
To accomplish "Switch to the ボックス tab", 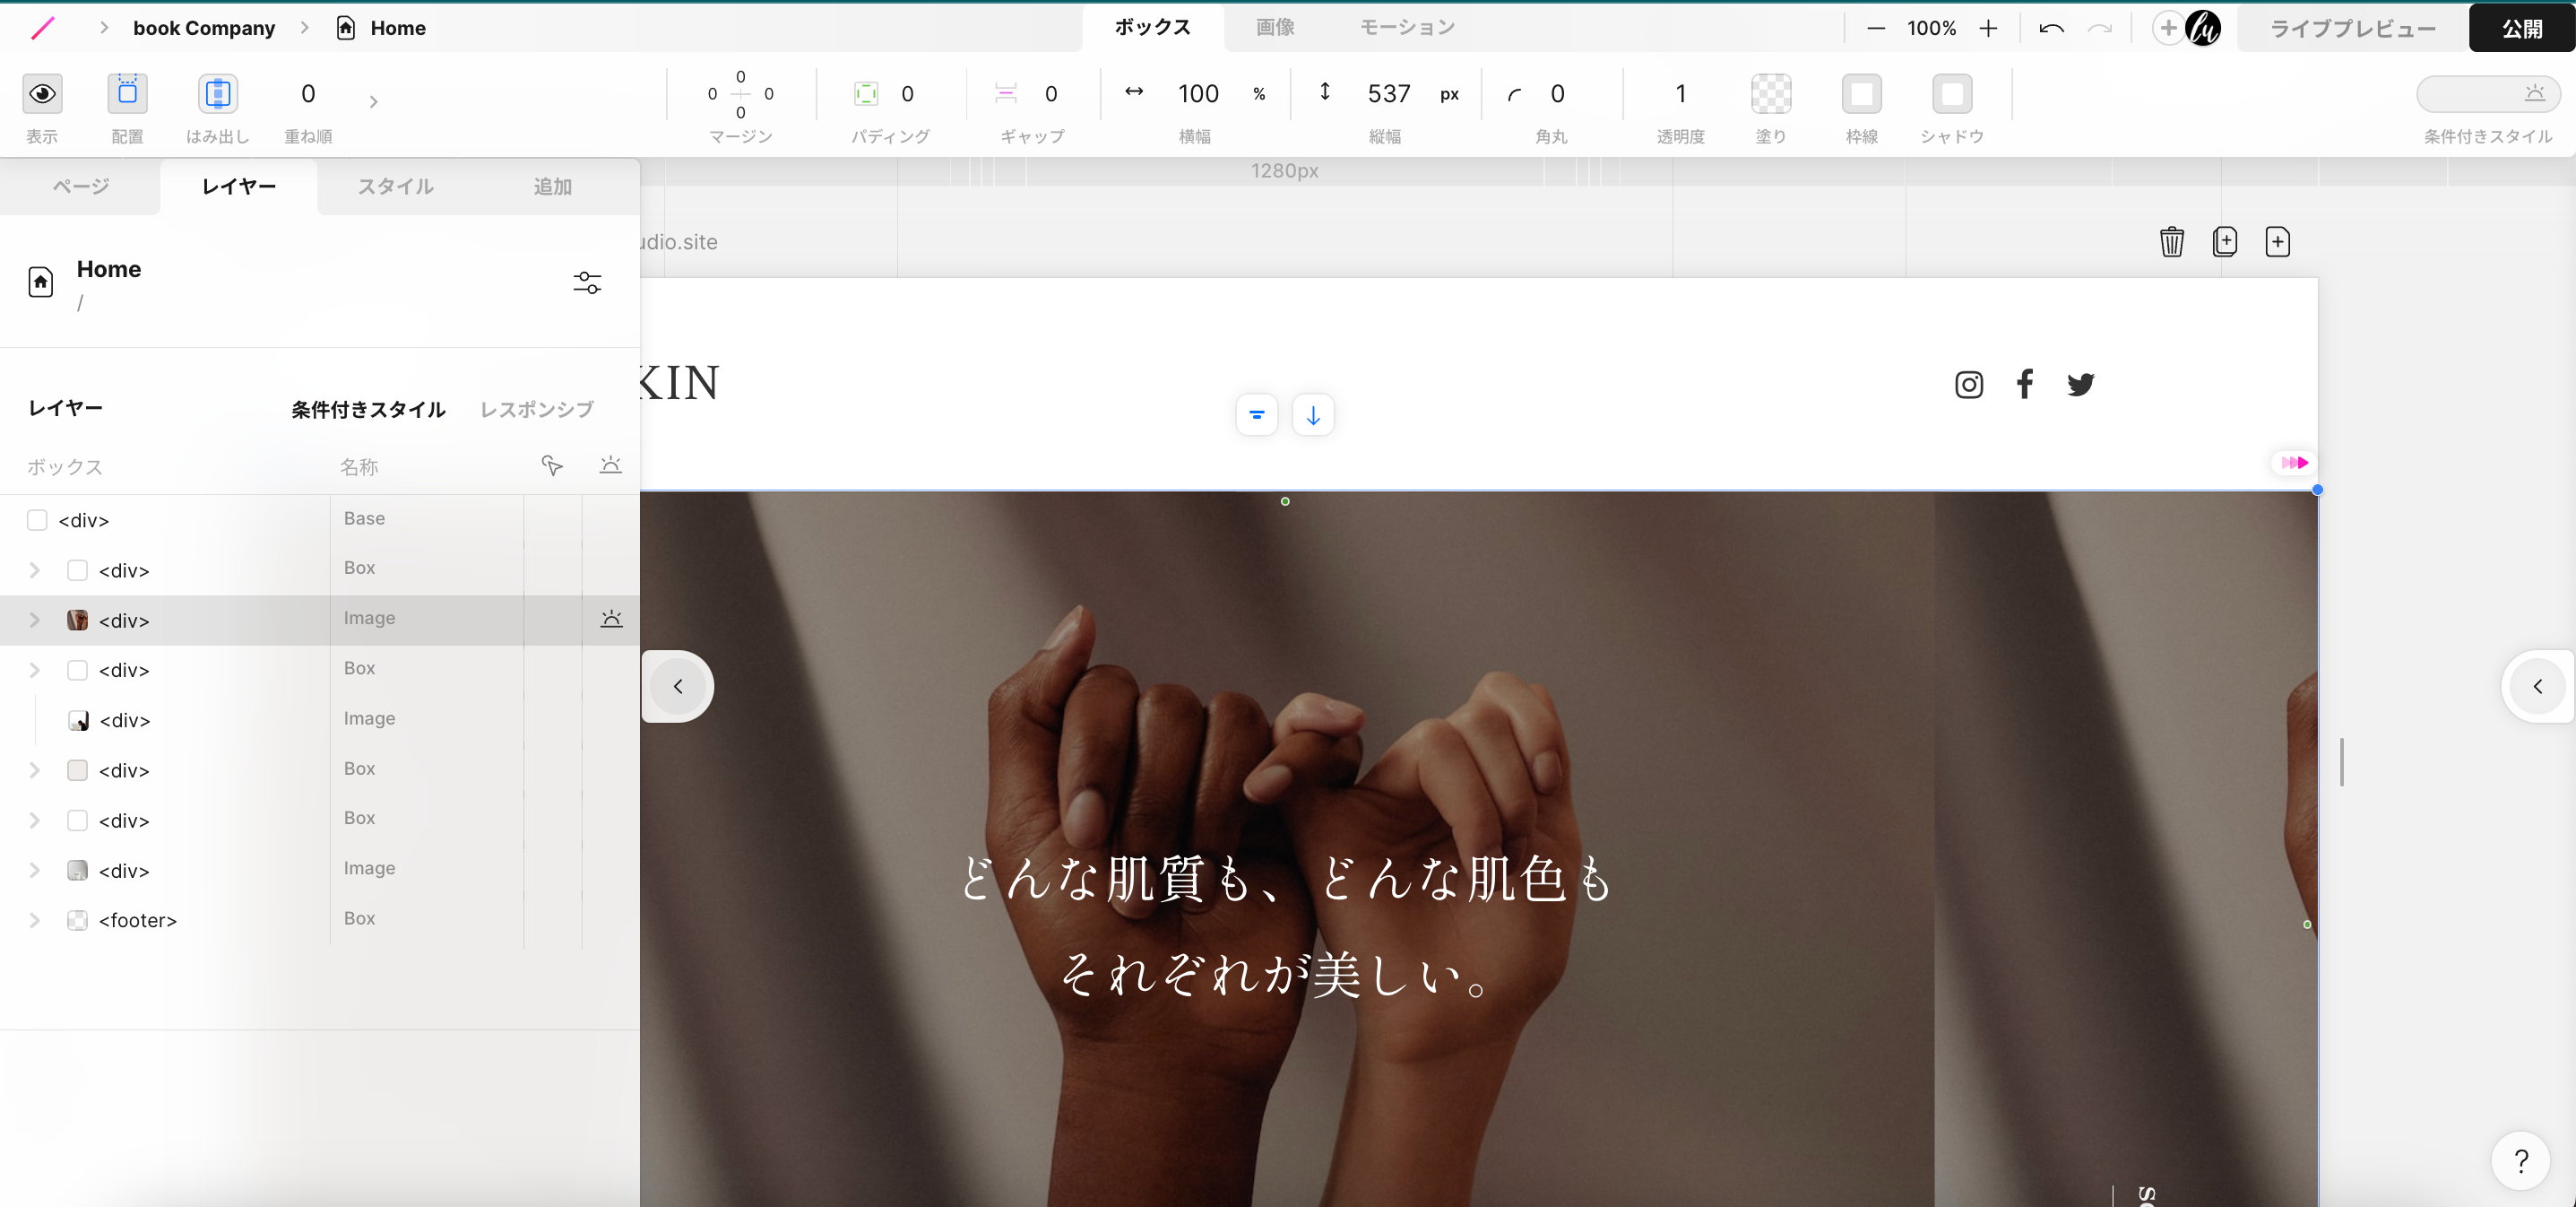I will coord(1153,28).
